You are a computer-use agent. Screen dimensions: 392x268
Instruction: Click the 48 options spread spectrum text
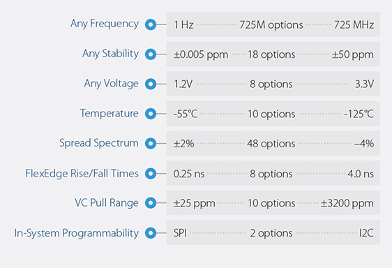(x=271, y=144)
